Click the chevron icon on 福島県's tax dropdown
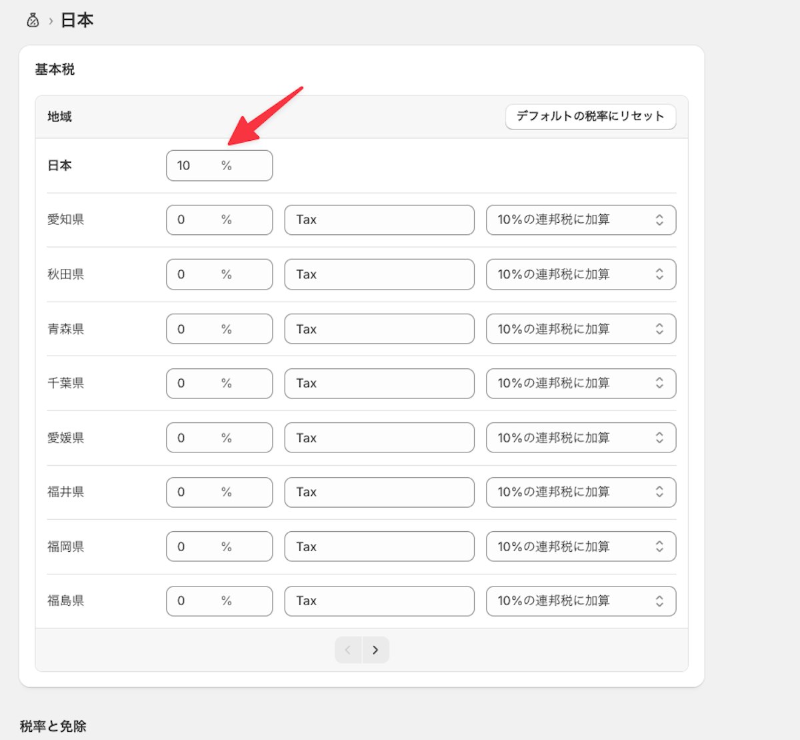 (659, 601)
